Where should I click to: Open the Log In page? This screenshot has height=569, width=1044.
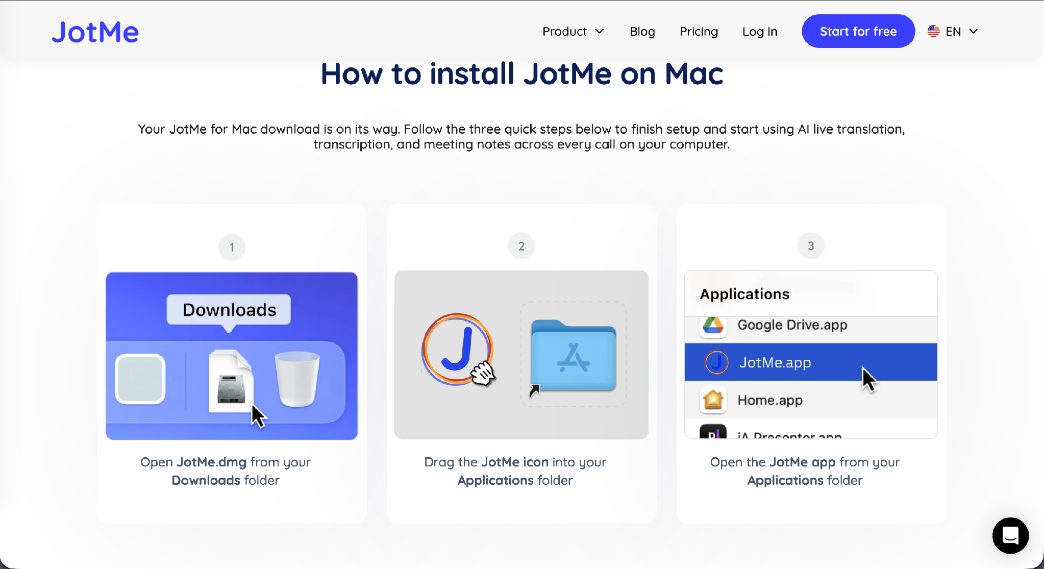click(760, 32)
